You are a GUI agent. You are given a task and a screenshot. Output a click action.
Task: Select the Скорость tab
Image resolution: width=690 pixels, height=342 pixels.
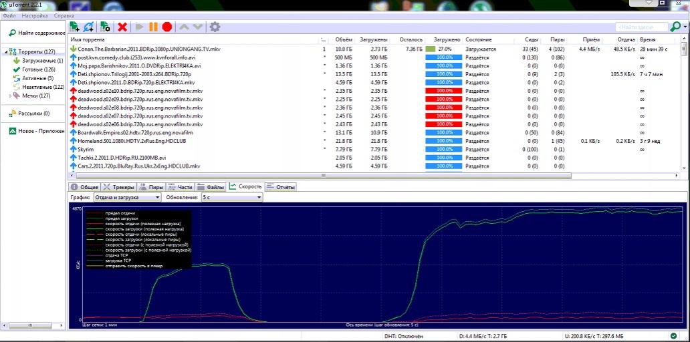pyautogui.click(x=245, y=186)
